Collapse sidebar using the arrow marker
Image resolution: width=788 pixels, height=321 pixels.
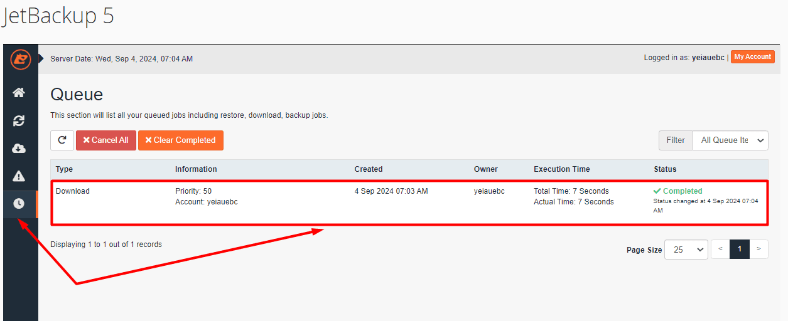point(42,59)
